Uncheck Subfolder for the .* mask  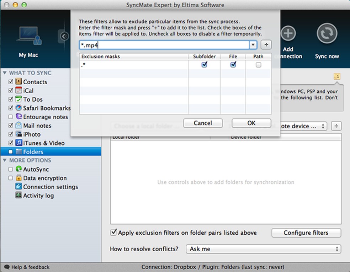(x=204, y=64)
